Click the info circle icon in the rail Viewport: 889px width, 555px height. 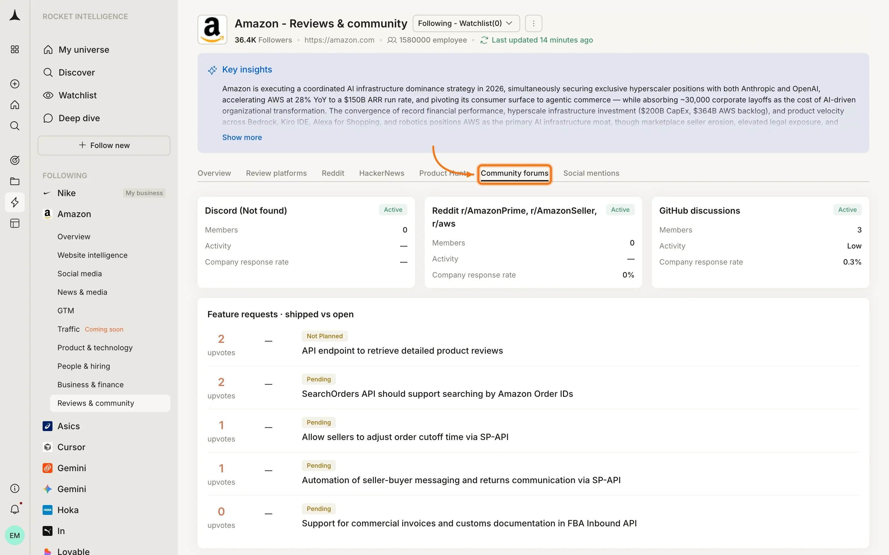[x=15, y=489]
